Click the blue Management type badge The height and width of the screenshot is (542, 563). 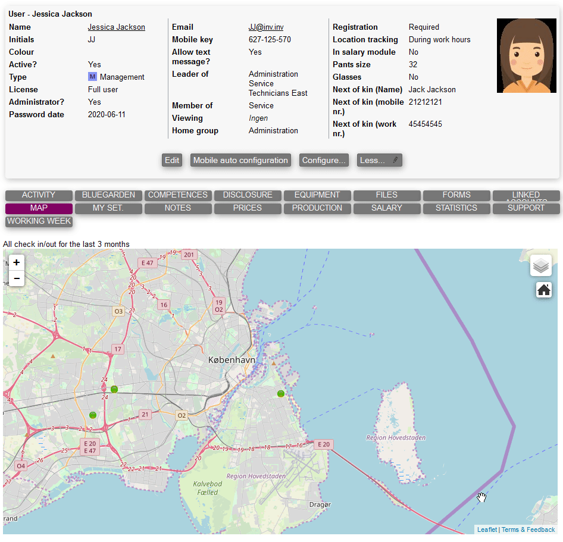92,77
